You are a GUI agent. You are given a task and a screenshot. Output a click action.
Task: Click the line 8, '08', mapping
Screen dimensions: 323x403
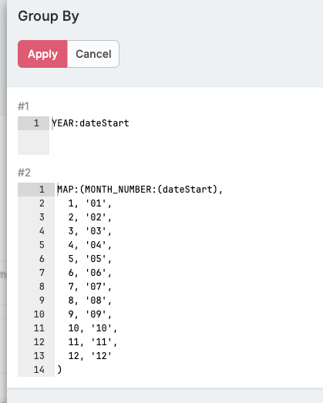(x=89, y=301)
